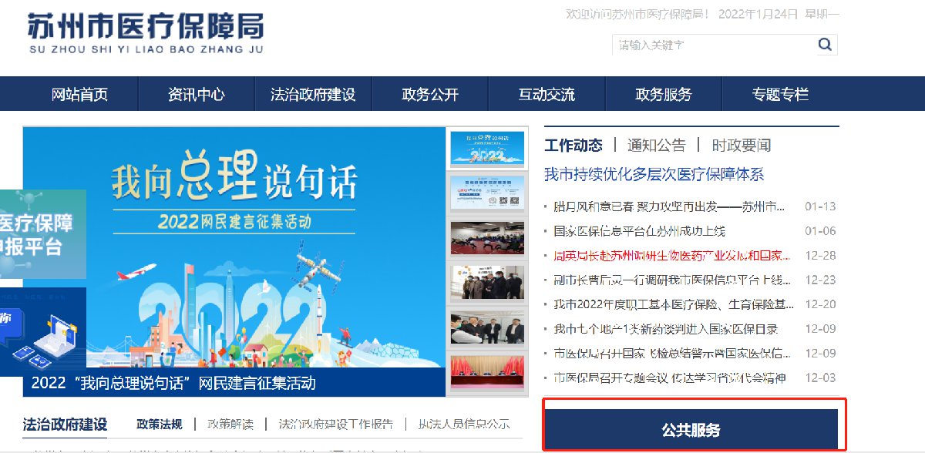This screenshot has height=453, width=925.
Task: Select the 工作动态 tab
Action: 573,145
